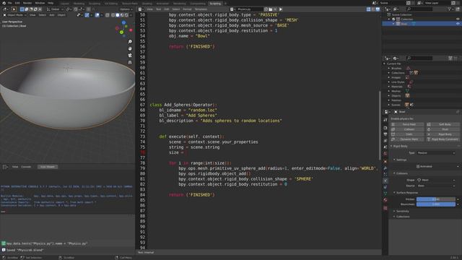Select solid viewport shading mode
The image size is (462, 260).
[x=117, y=14]
